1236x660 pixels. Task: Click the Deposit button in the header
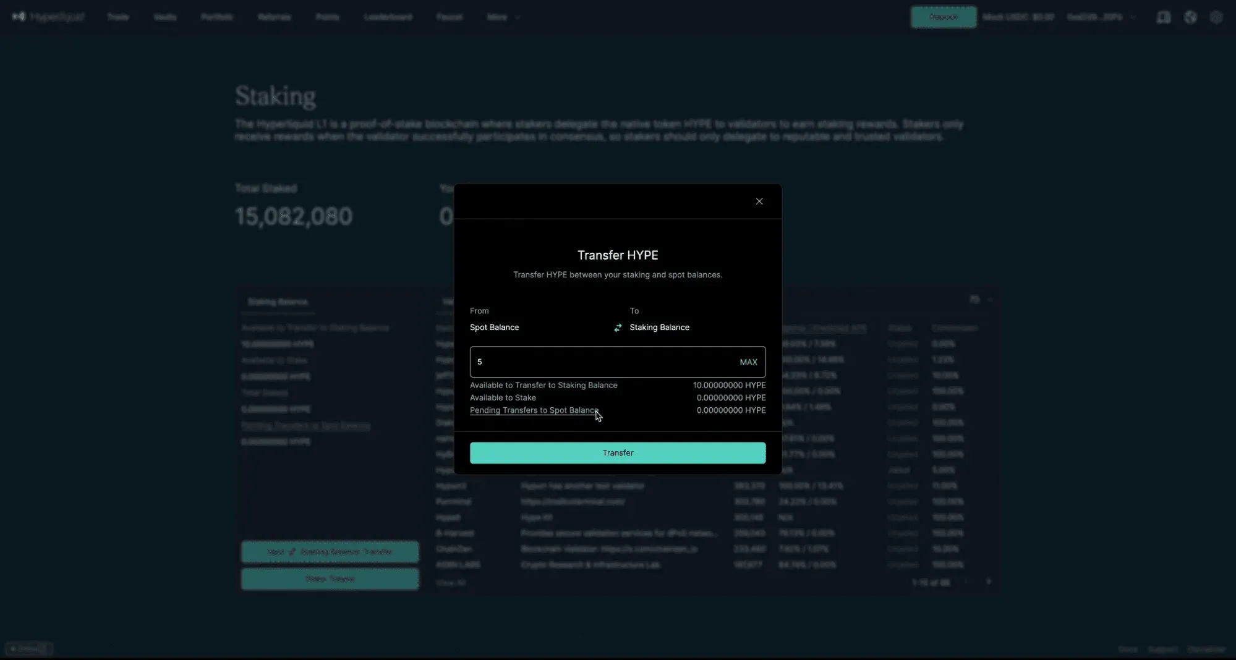tap(944, 17)
